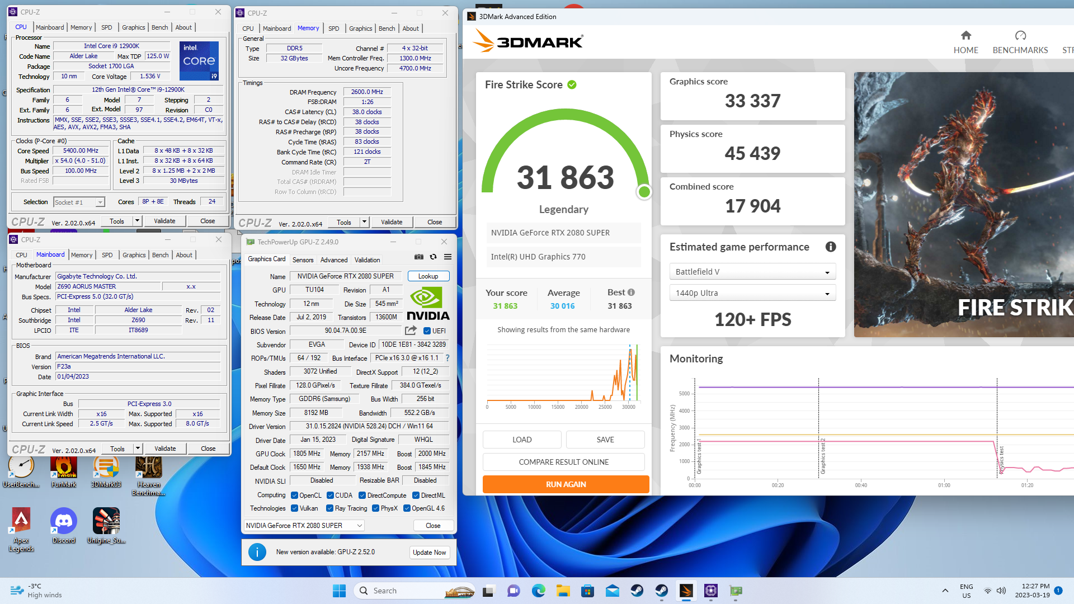Toggle the OpenCL checkbox in GPU-Z

[294, 495]
